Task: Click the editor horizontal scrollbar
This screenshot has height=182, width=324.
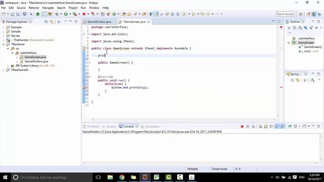Action: coord(183,119)
